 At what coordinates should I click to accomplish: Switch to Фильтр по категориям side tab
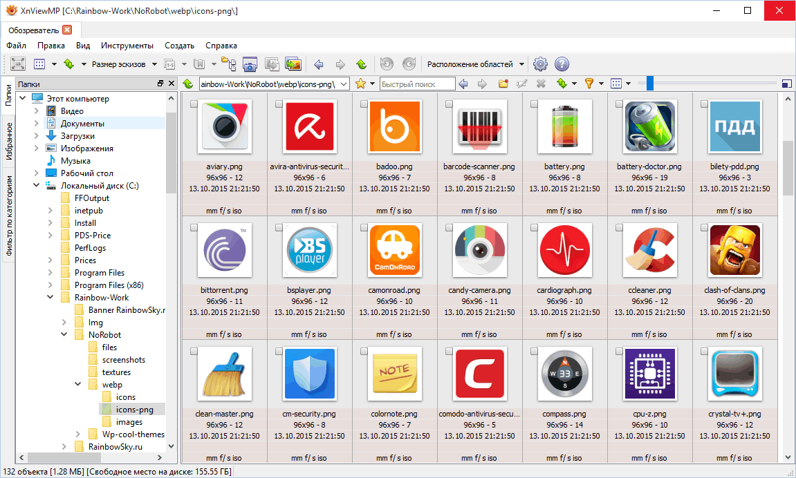click(8, 214)
